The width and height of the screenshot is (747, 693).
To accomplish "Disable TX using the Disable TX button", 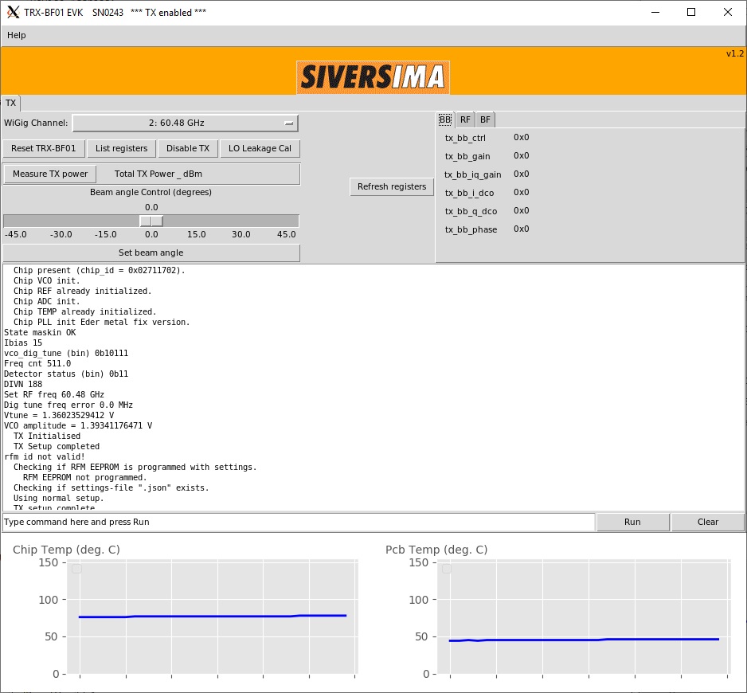I will [188, 148].
